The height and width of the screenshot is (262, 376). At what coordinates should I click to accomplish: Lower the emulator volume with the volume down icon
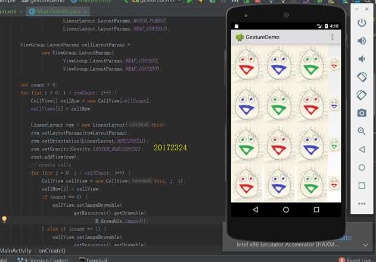(x=362, y=59)
